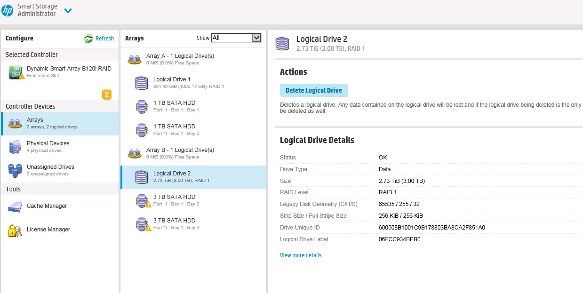The image size is (583, 293).
Task: Click the Arrays icon in Controller Devices
Action: (15, 123)
